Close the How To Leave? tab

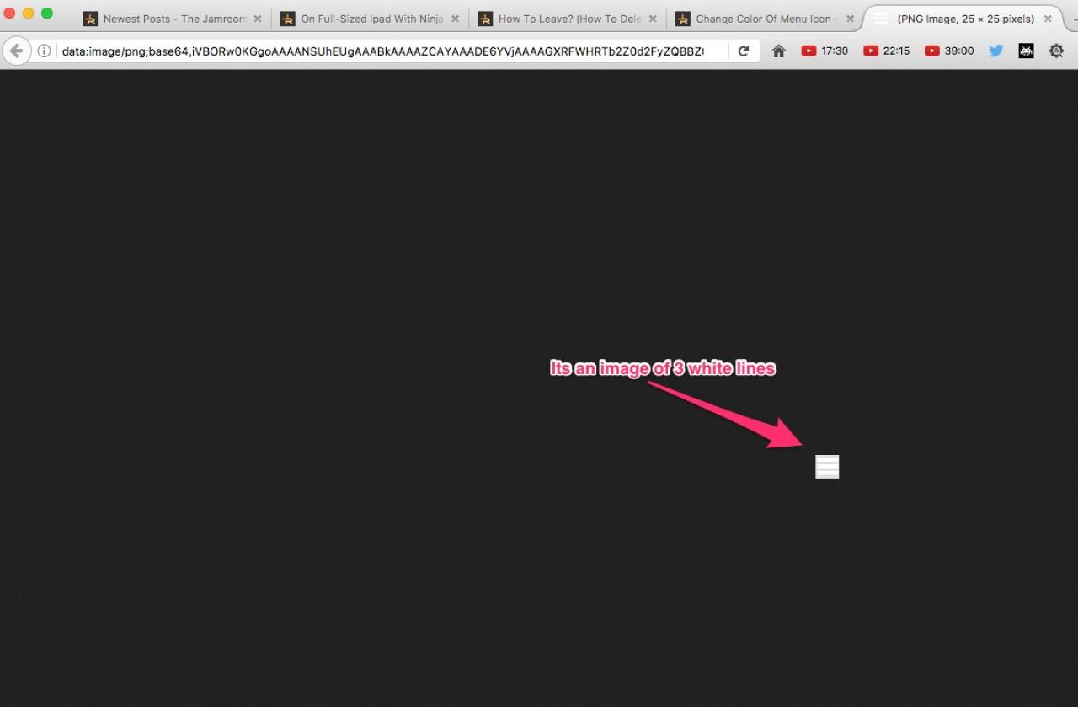[653, 19]
